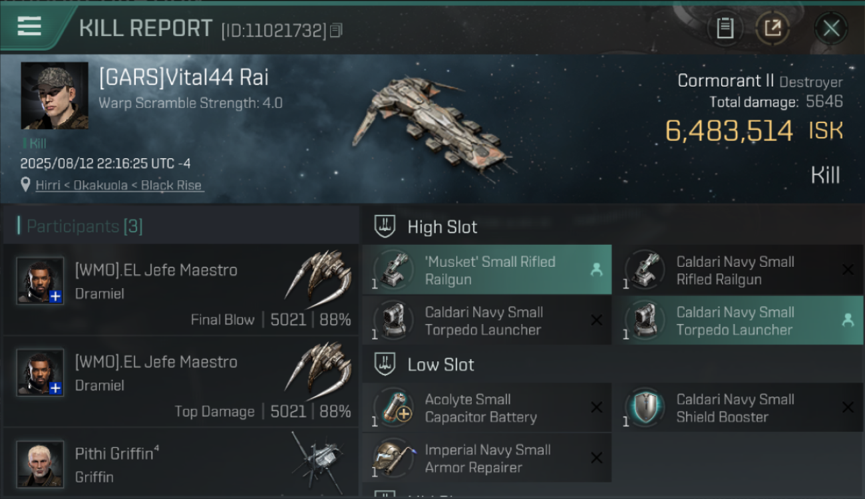Select the 'Musket' Small Rifled Railgun module
865x499 pixels.
[x=487, y=269]
